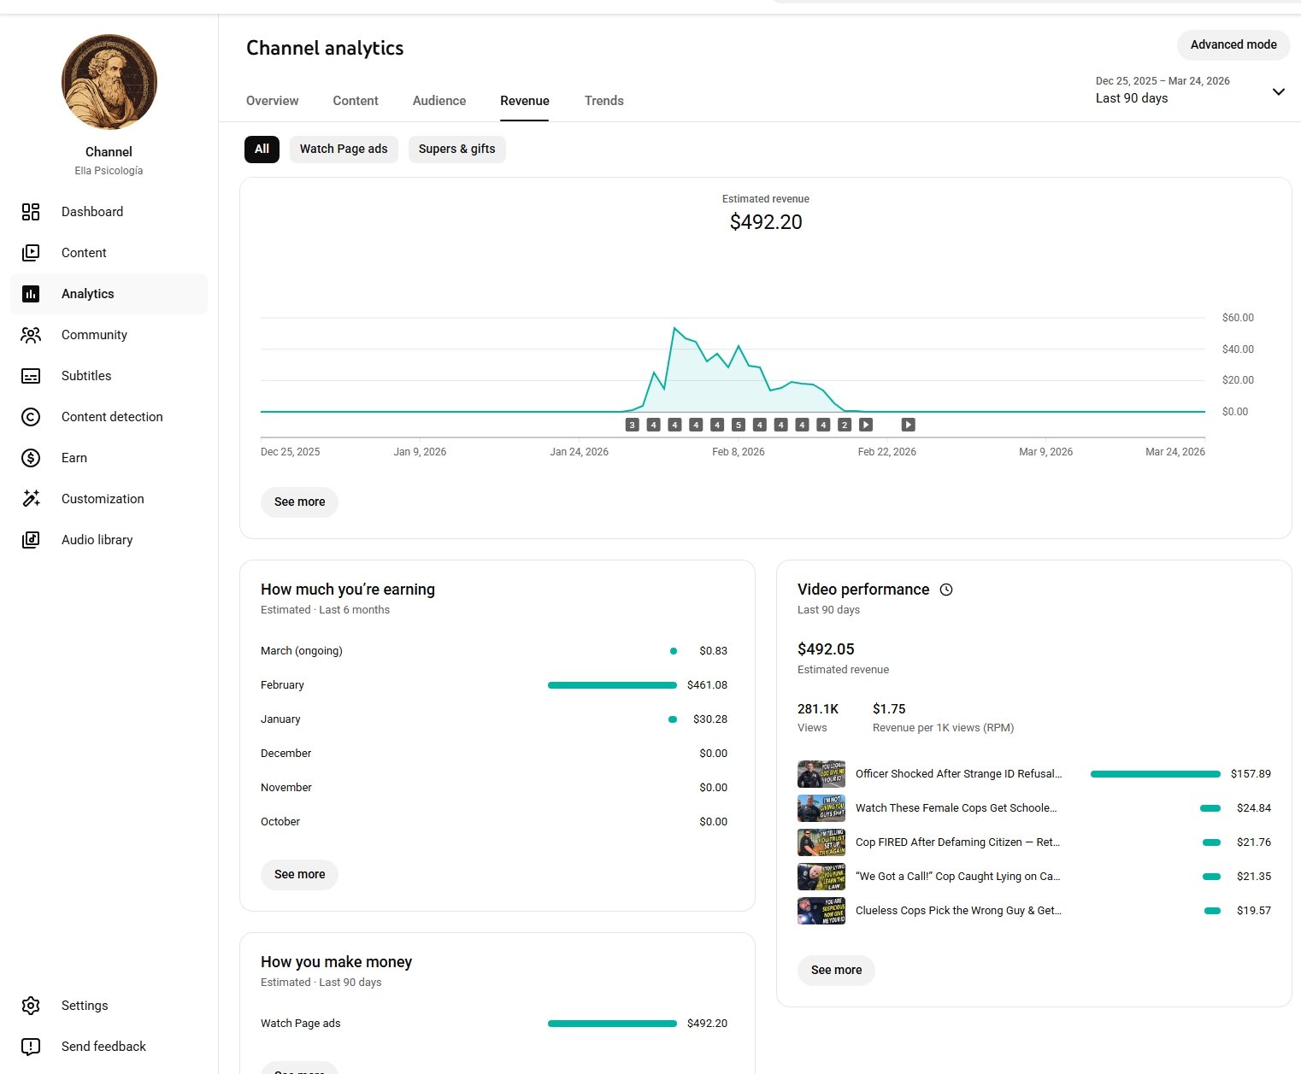This screenshot has height=1074, width=1301.
Task: Click the Advanced mode button
Action: [1233, 44]
